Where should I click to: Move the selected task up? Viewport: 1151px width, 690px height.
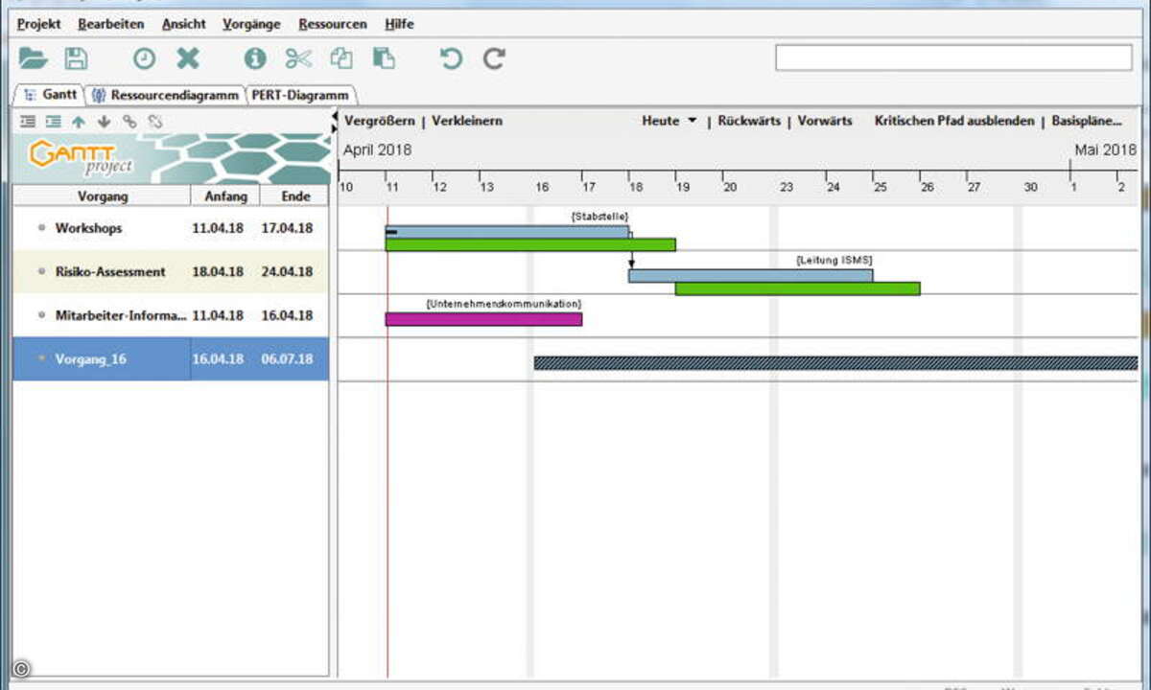point(79,122)
